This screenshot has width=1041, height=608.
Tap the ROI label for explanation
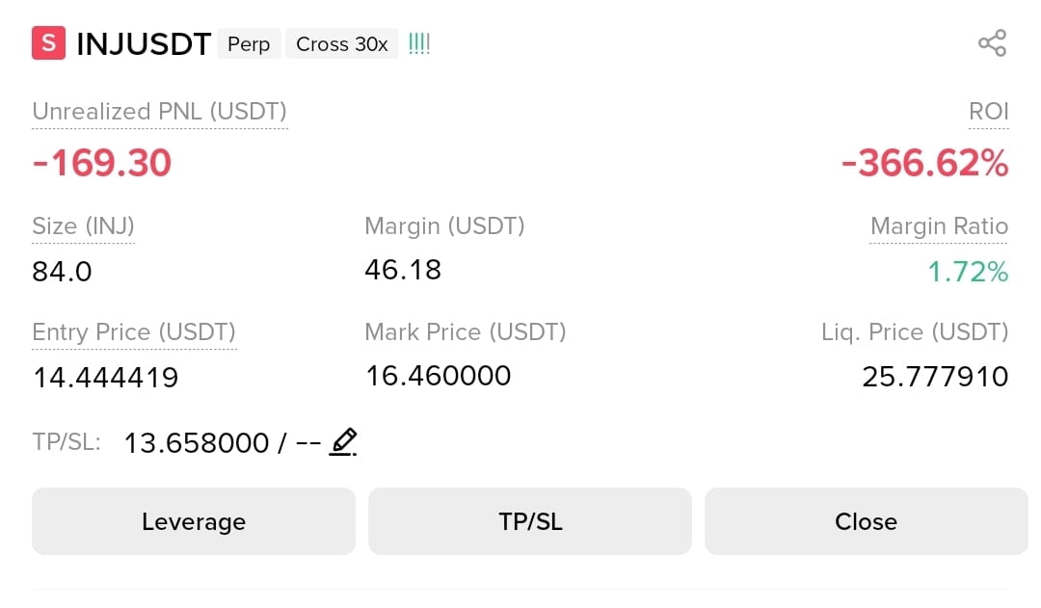coord(989,111)
